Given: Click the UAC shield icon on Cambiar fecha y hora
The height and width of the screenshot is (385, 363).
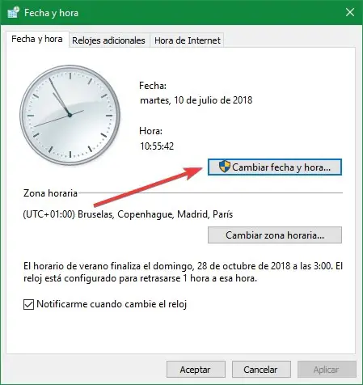Looking at the screenshot, I should [x=224, y=167].
